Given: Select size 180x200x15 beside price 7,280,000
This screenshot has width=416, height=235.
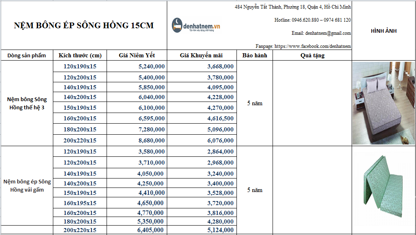Looking at the screenshot, I should tap(80, 129).
